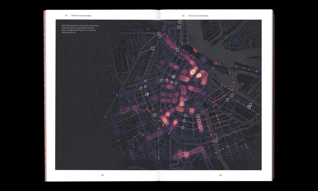
Task: Select the square marker at the far right edge
Action: [251, 105]
